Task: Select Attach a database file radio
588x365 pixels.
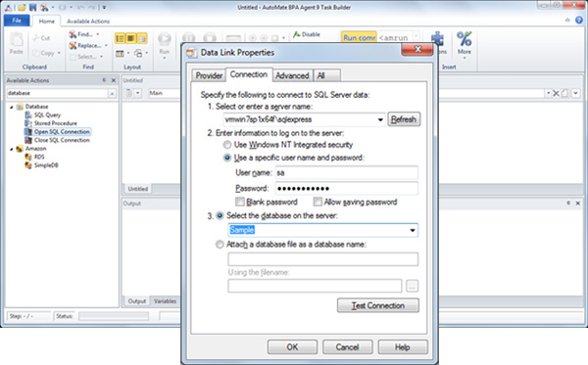Action: coord(220,245)
